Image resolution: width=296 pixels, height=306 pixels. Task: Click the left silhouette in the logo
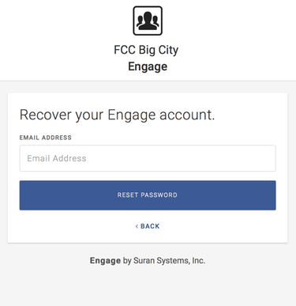tap(140, 22)
